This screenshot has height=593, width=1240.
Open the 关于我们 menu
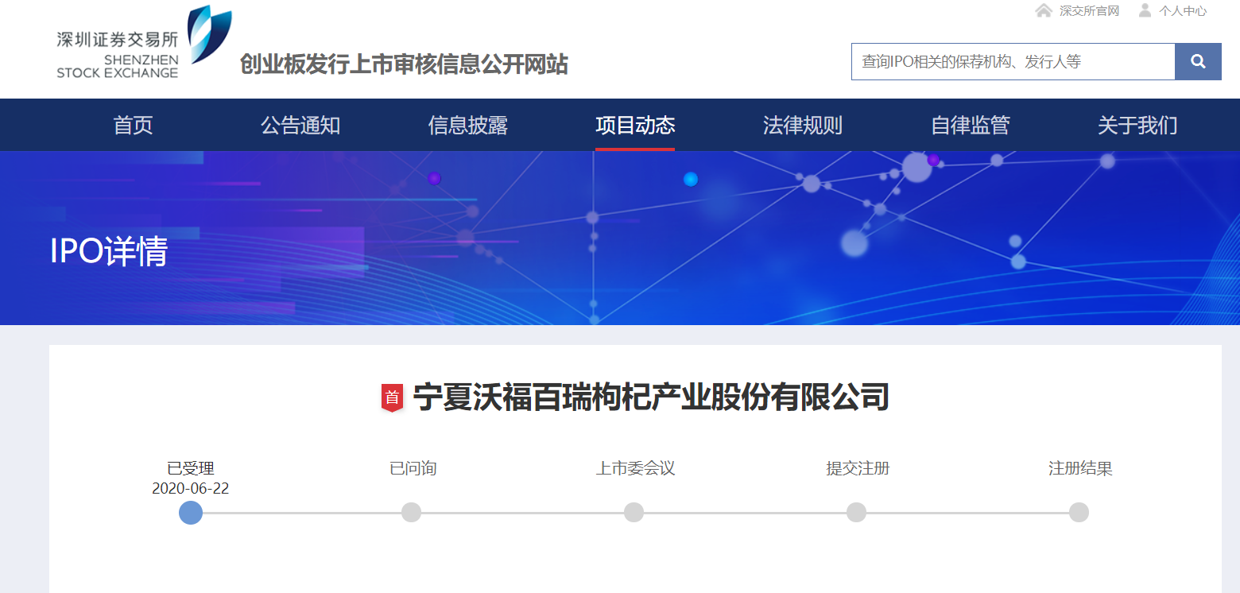pyautogui.click(x=1137, y=125)
